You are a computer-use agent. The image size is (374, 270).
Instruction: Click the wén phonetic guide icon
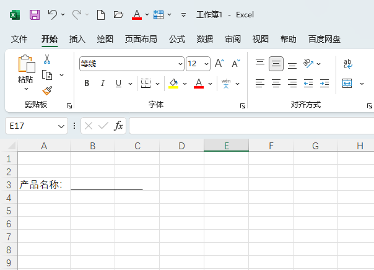point(226,84)
